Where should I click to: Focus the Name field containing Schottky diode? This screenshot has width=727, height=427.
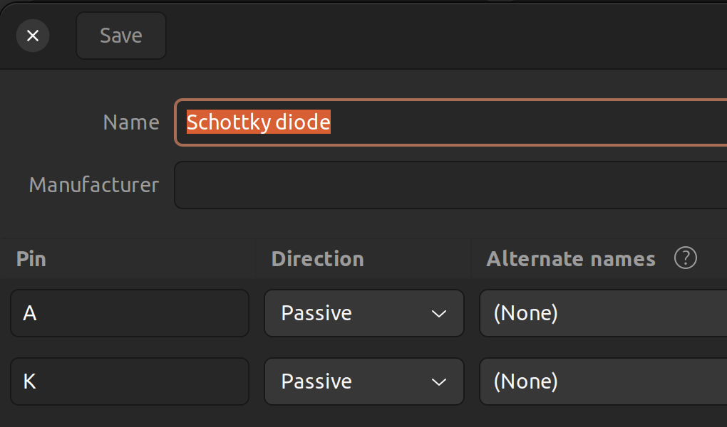450,122
